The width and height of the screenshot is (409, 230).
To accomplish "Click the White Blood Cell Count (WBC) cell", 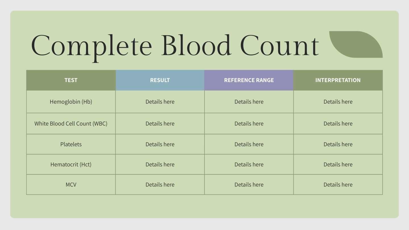I will [71, 124].
